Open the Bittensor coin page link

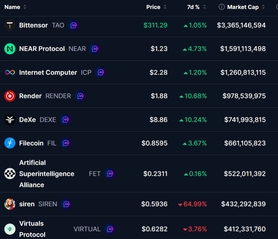point(33,25)
